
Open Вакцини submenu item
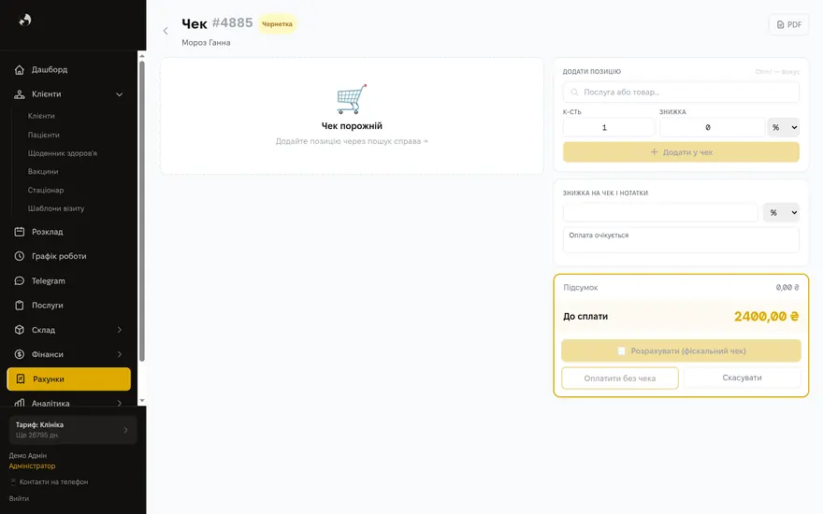(x=43, y=172)
